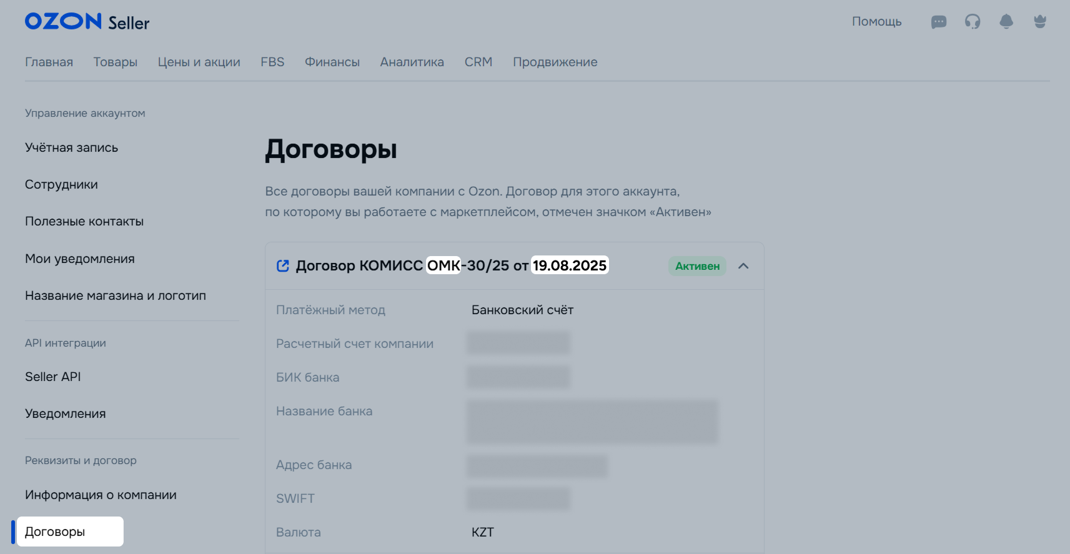Collapse the active contract details chevron

[x=743, y=266]
